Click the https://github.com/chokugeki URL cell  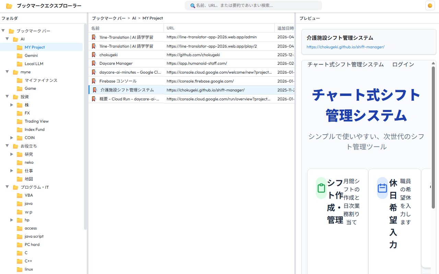219,55
